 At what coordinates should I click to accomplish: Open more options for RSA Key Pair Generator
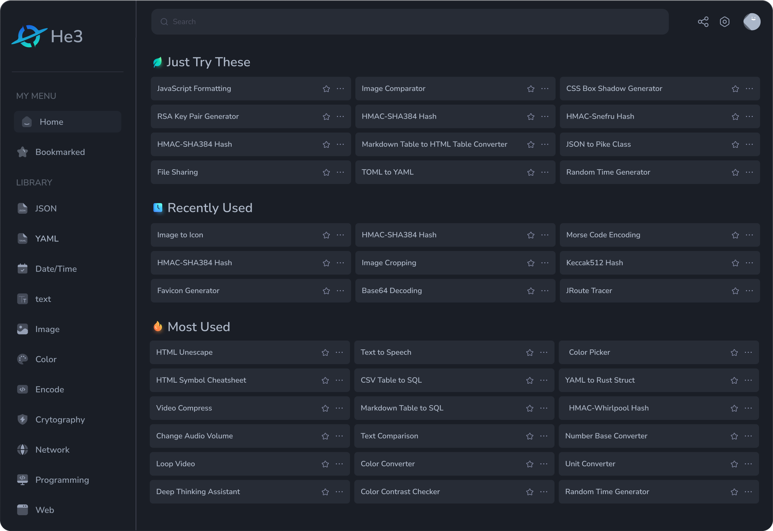pos(340,117)
